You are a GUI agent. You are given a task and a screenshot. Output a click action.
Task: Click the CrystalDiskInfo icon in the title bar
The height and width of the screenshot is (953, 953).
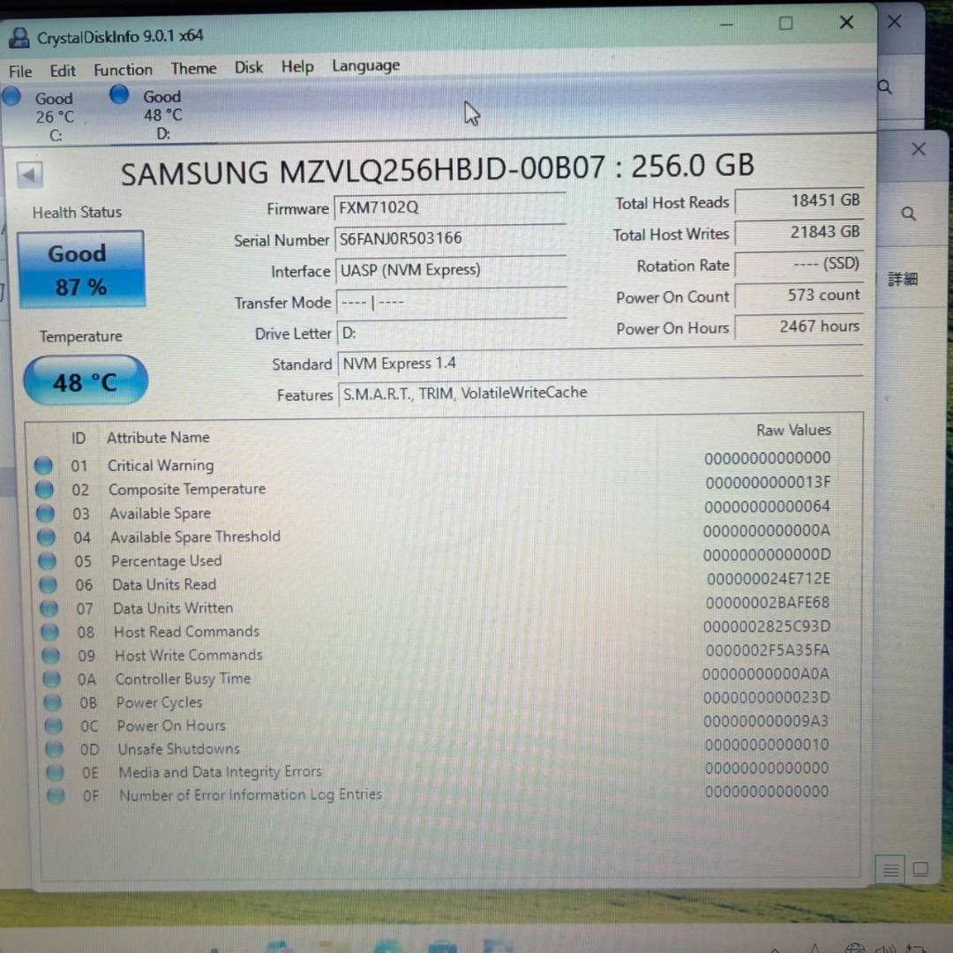point(19,36)
